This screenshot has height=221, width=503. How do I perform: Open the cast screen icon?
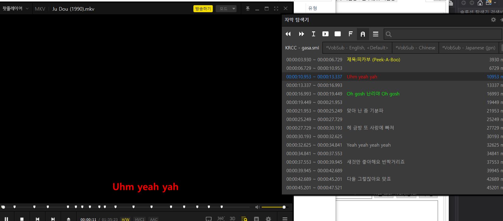(209, 219)
